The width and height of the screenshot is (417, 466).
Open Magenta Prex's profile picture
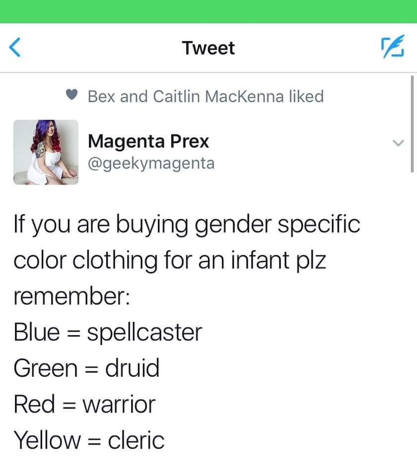point(45,152)
